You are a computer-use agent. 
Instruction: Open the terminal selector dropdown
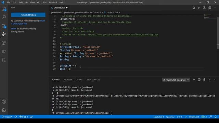click(176, 80)
